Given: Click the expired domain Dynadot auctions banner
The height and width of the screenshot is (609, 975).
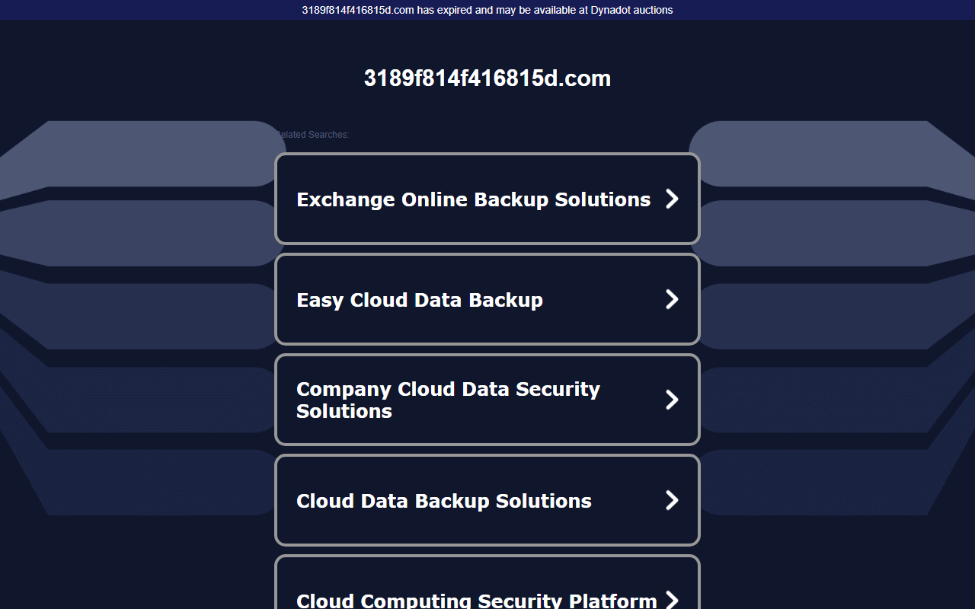Looking at the screenshot, I should tap(487, 10).
